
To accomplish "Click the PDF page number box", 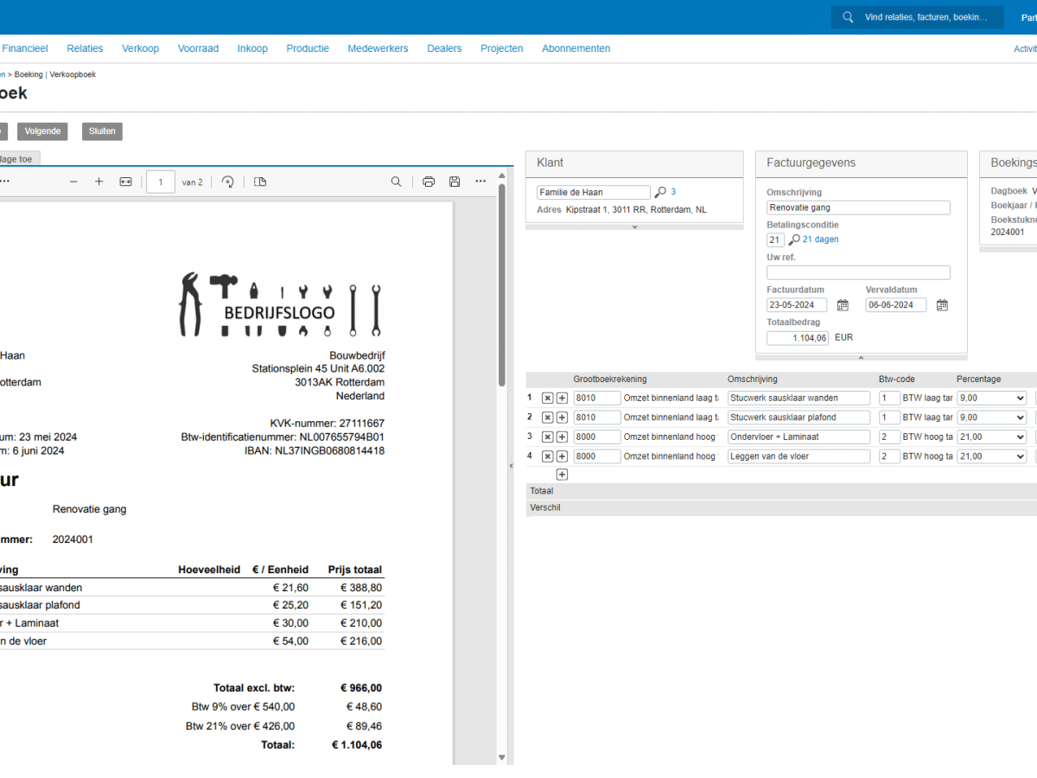I will [x=161, y=182].
